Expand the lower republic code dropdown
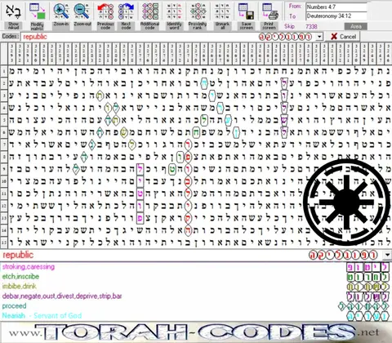Viewport: 392px width, 343px height. [387, 255]
